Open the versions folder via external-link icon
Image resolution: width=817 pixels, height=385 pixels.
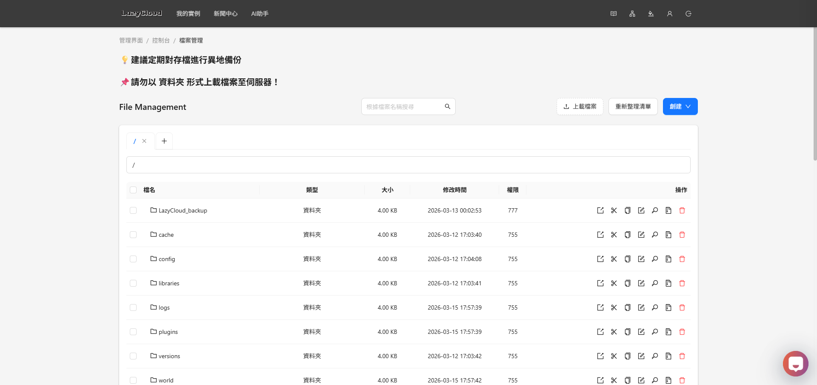coord(600,356)
